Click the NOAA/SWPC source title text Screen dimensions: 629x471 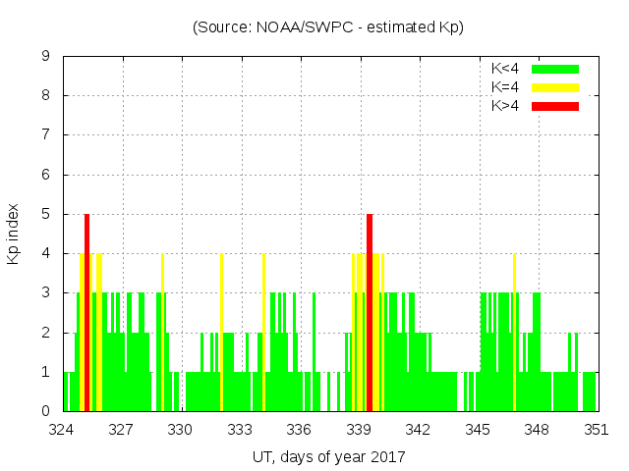click(x=328, y=27)
